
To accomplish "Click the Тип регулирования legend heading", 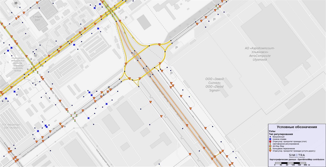I will 281,134.
